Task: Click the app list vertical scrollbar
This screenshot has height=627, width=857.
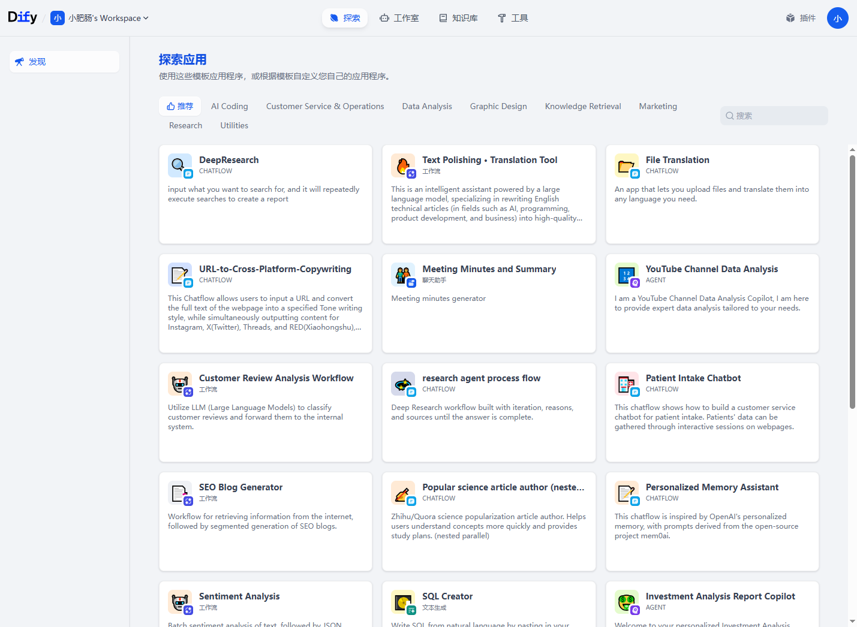Action: [x=852, y=282]
